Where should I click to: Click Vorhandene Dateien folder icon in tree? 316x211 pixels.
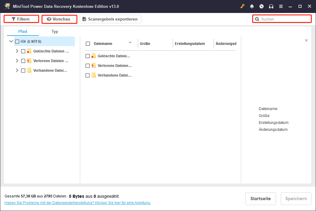tap(29, 70)
